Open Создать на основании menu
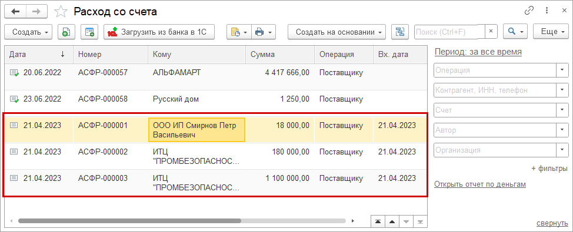 click(337, 32)
